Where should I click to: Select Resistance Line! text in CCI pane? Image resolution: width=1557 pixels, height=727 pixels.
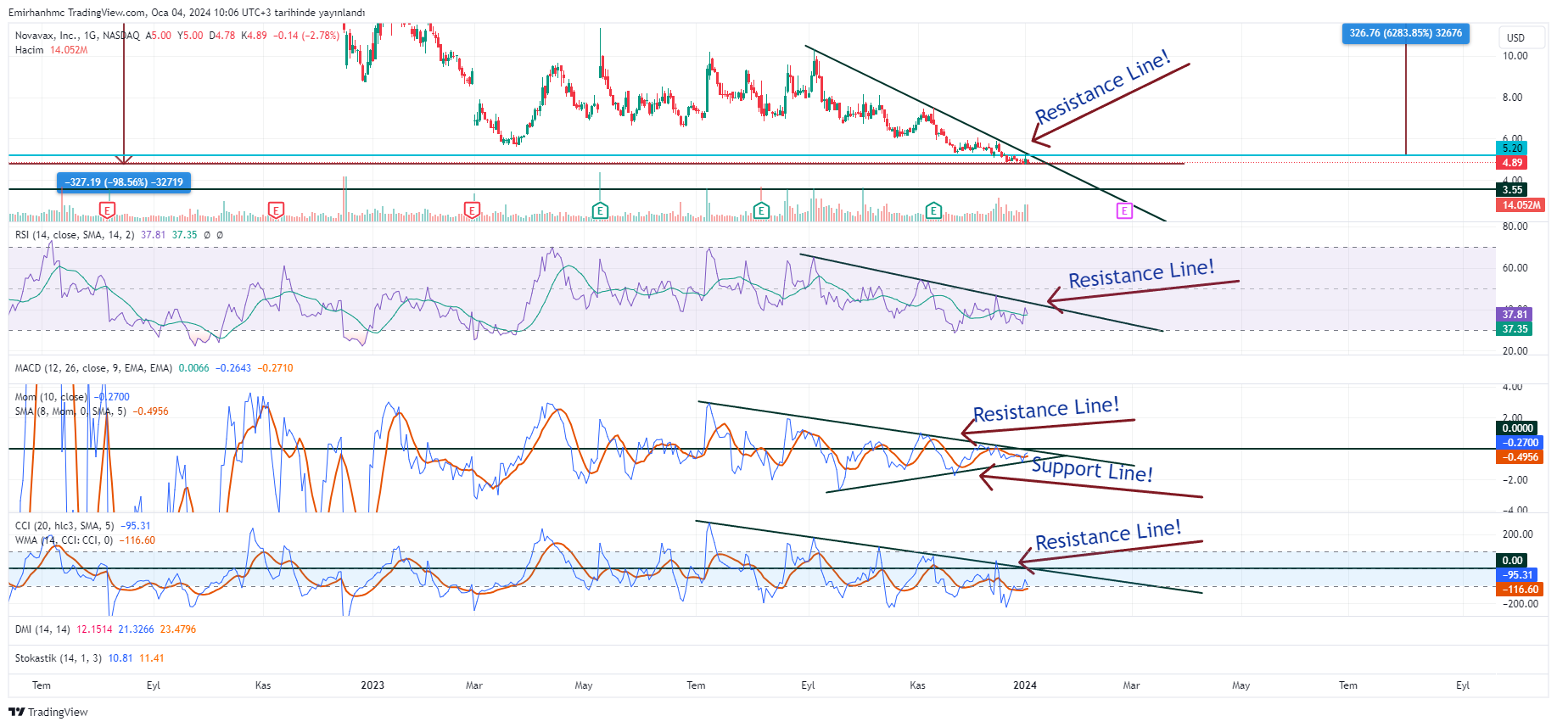(x=1108, y=535)
